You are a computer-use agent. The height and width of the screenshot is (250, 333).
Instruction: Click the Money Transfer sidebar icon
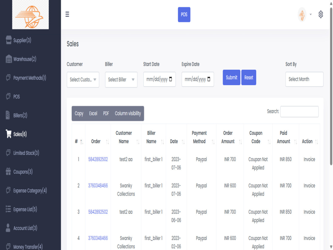(x=8, y=246)
